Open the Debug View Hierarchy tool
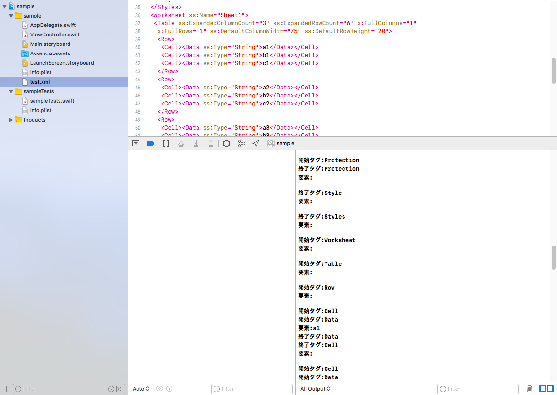557x395 pixels. (x=226, y=143)
